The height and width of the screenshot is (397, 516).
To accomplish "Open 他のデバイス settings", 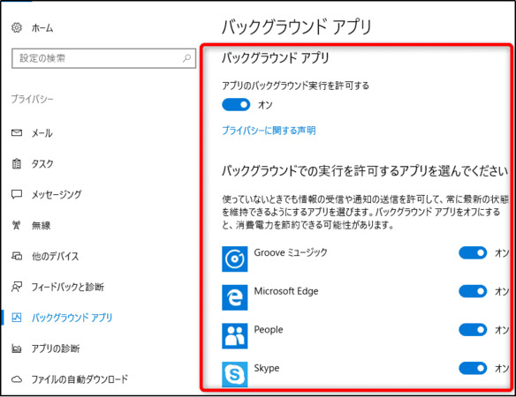I will (55, 256).
